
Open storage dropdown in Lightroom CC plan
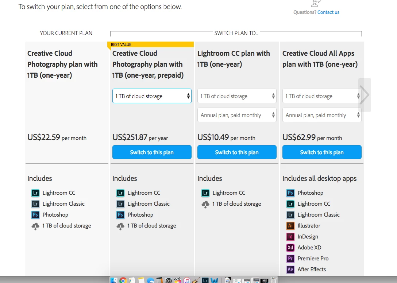pyautogui.click(x=237, y=96)
